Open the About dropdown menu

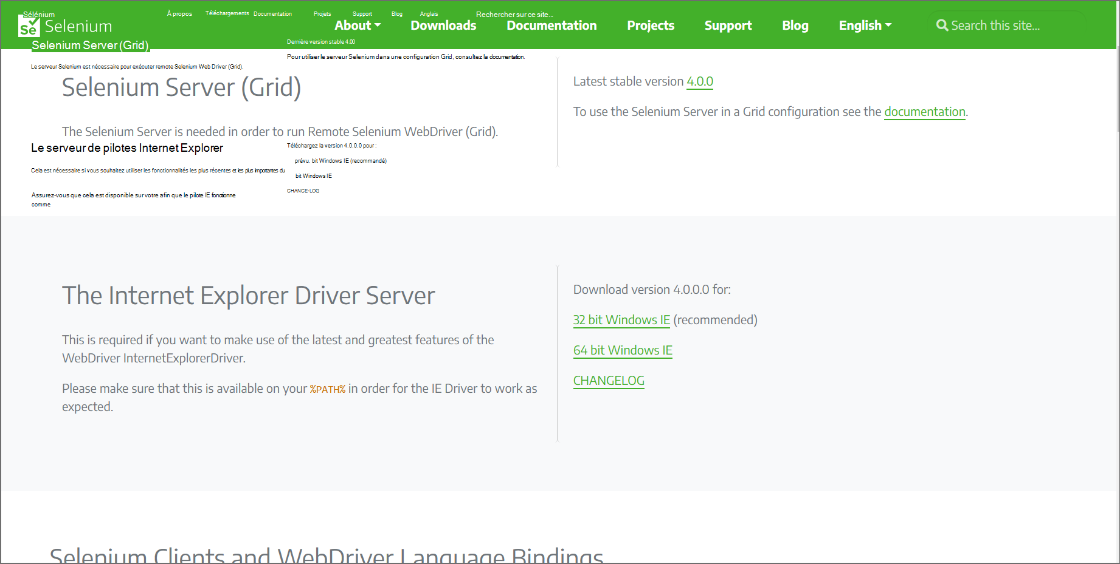[353, 25]
